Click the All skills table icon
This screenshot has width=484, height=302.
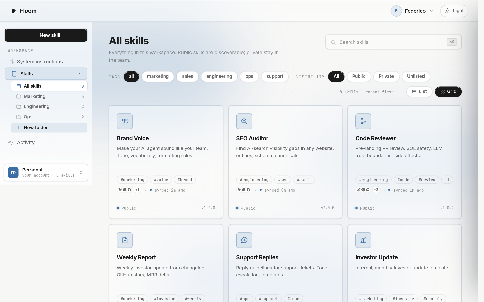19,86
